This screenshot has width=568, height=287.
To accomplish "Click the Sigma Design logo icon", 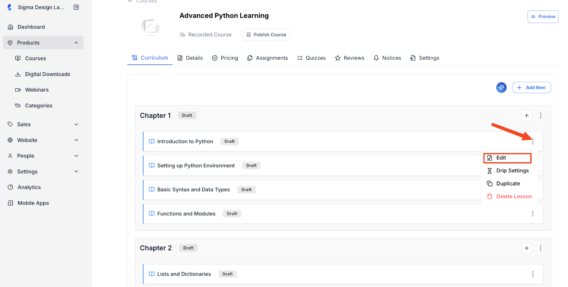I will pyautogui.click(x=10, y=7).
